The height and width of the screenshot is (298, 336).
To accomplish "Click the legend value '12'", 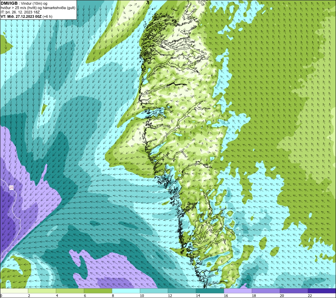I will pyautogui.click(x=170, y=296).
